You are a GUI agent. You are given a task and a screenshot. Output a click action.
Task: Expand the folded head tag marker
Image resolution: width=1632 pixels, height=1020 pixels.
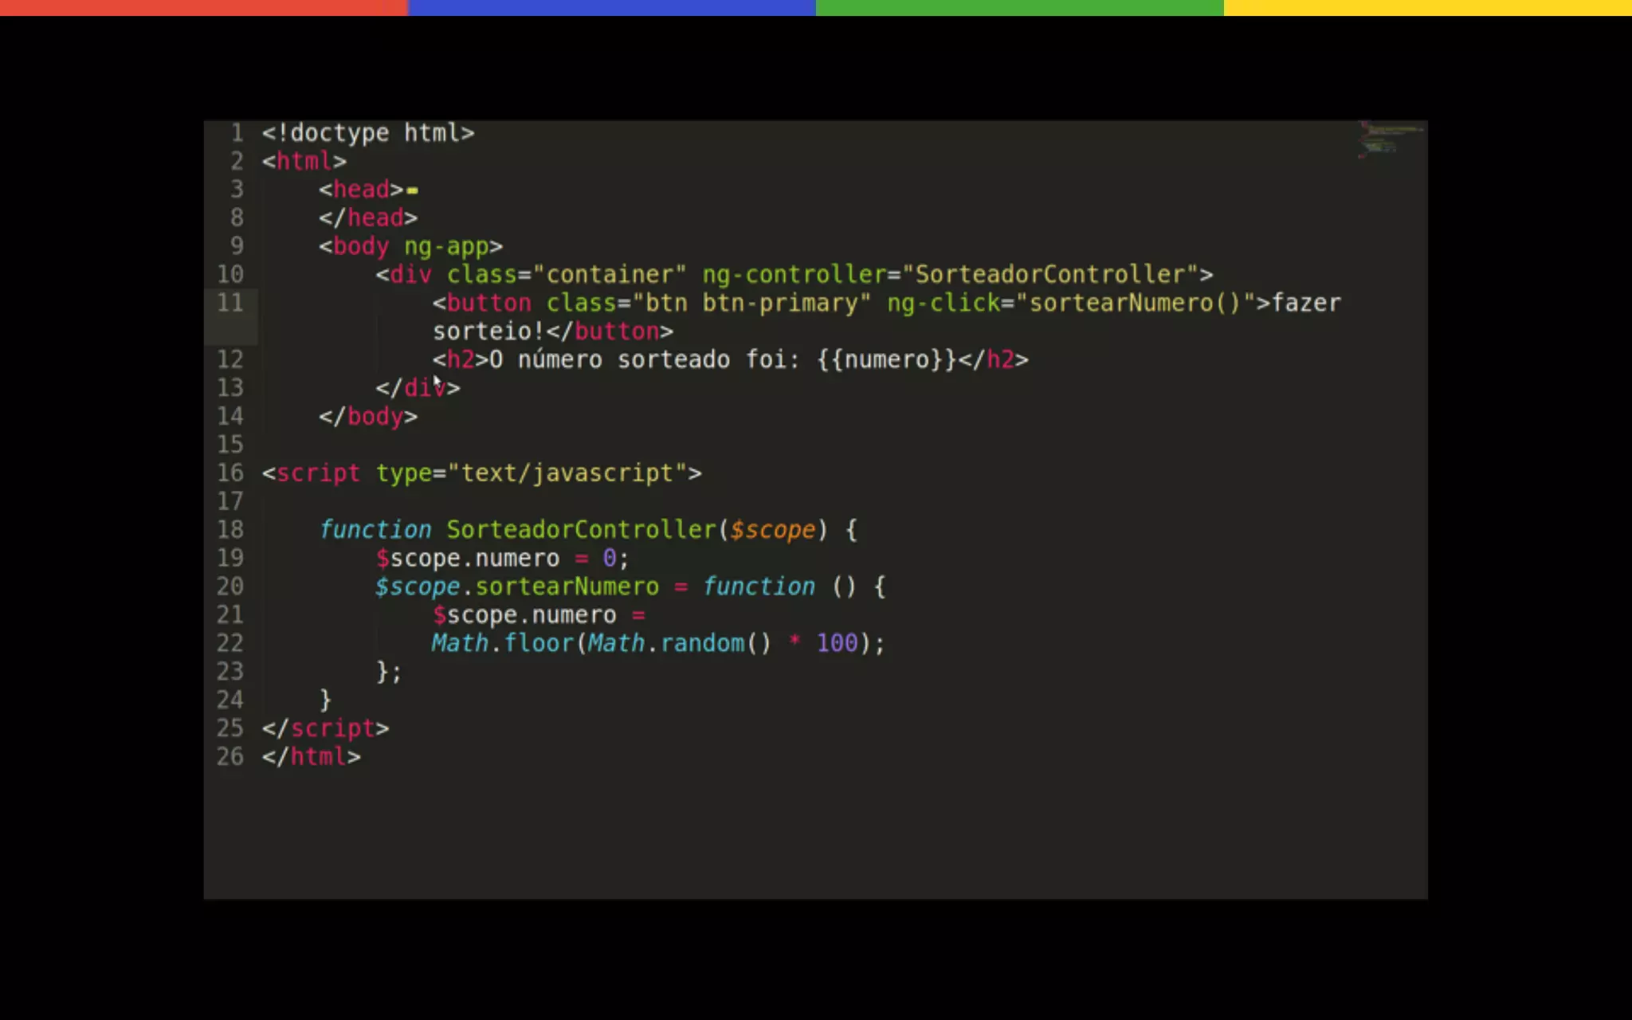(x=412, y=190)
